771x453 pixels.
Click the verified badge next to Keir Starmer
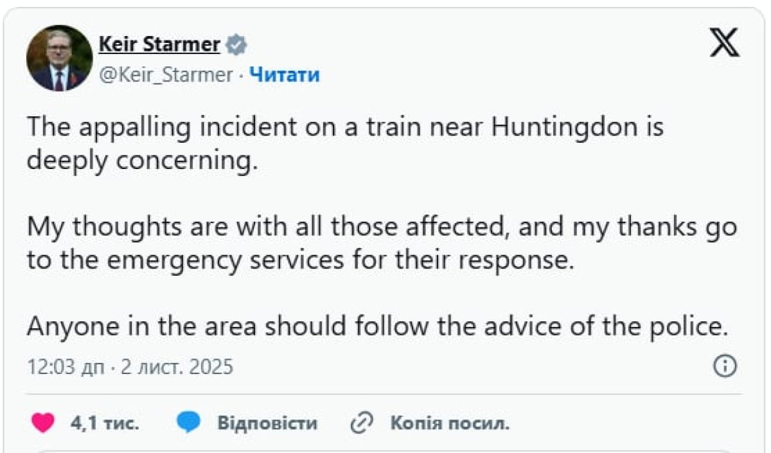[x=237, y=46]
